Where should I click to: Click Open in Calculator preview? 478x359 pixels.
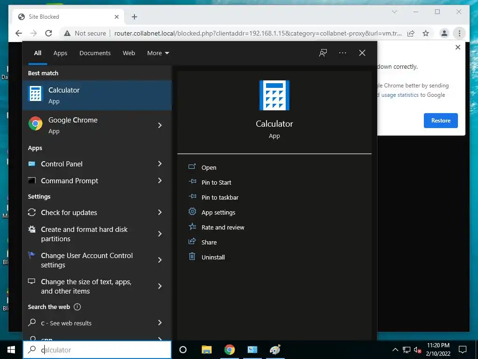(209, 168)
